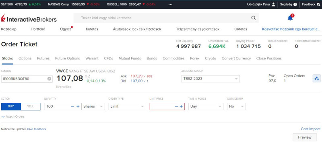Click the Üdvözöljük Peter greeting
Image resolution: width=322 pixels, height=145 pixels.
coord(258,4)
